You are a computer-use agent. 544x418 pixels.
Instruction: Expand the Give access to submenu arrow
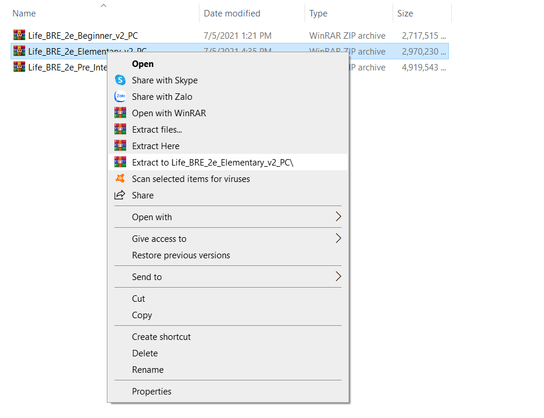[338, 238]
